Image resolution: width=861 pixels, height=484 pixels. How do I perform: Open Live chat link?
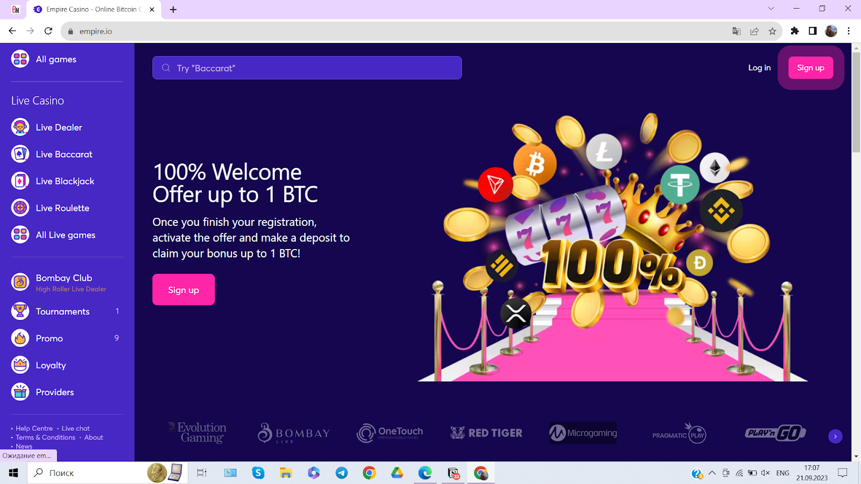[x=76, y=429]
